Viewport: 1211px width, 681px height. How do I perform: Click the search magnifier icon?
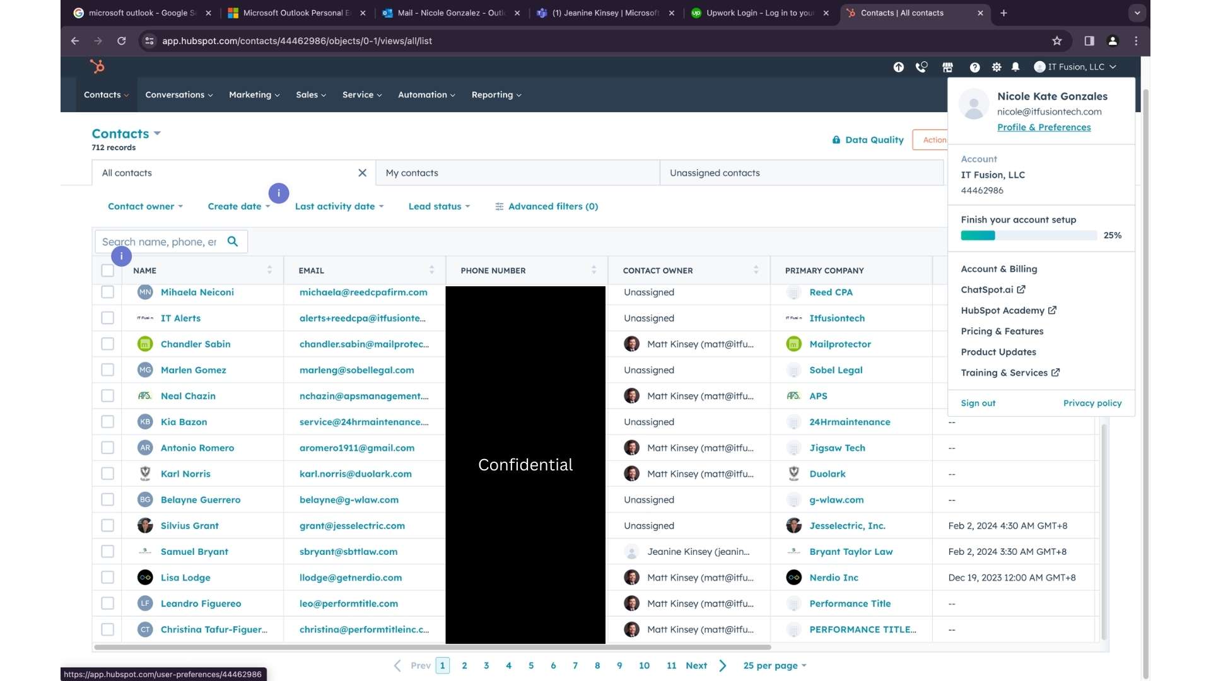tap(233, 242)
